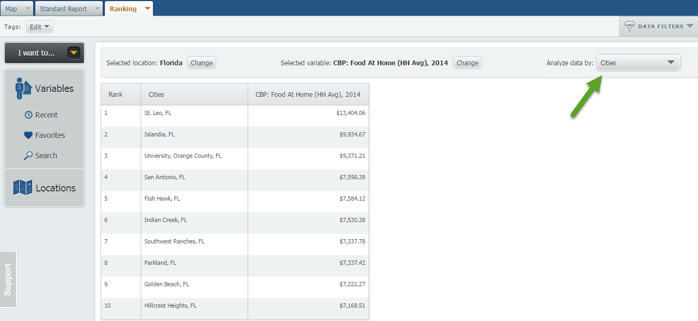Open the Variables section heading
This screenshot has height=321, width=698.
[55, 89]
